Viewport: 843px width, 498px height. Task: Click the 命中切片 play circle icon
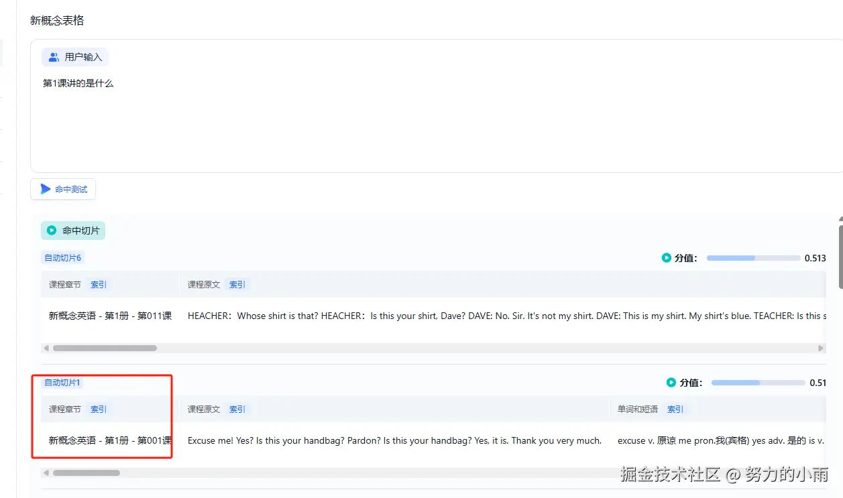(52, 231)
